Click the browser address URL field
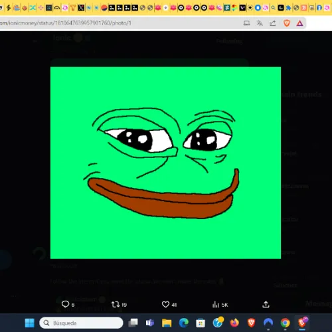The width and height of the screenshot is (332, 332). point(120,23)
